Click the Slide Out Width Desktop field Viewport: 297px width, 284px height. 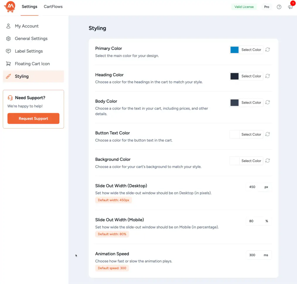click(252, 187)
